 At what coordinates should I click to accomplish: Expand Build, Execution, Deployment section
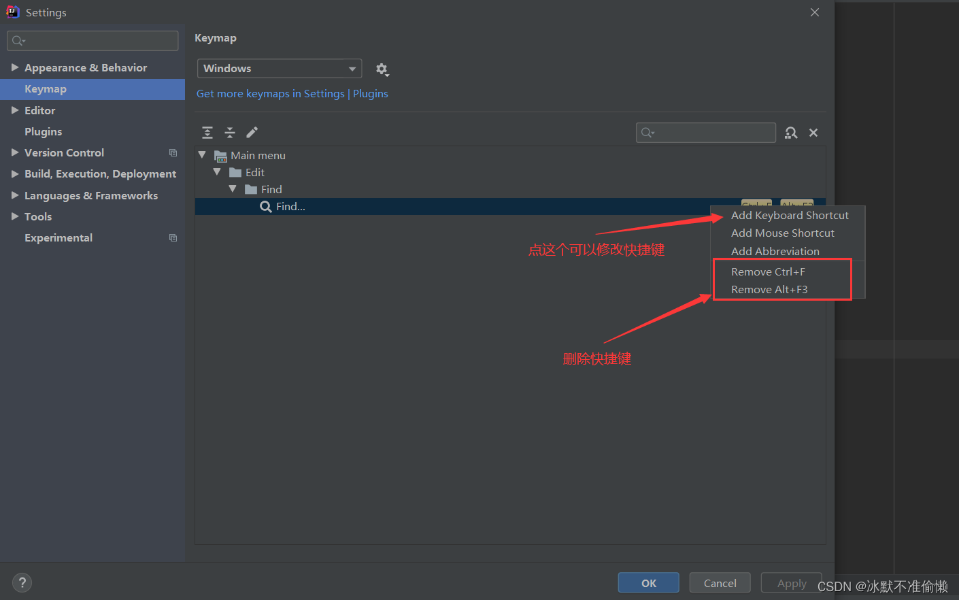(x=15, y=174)
